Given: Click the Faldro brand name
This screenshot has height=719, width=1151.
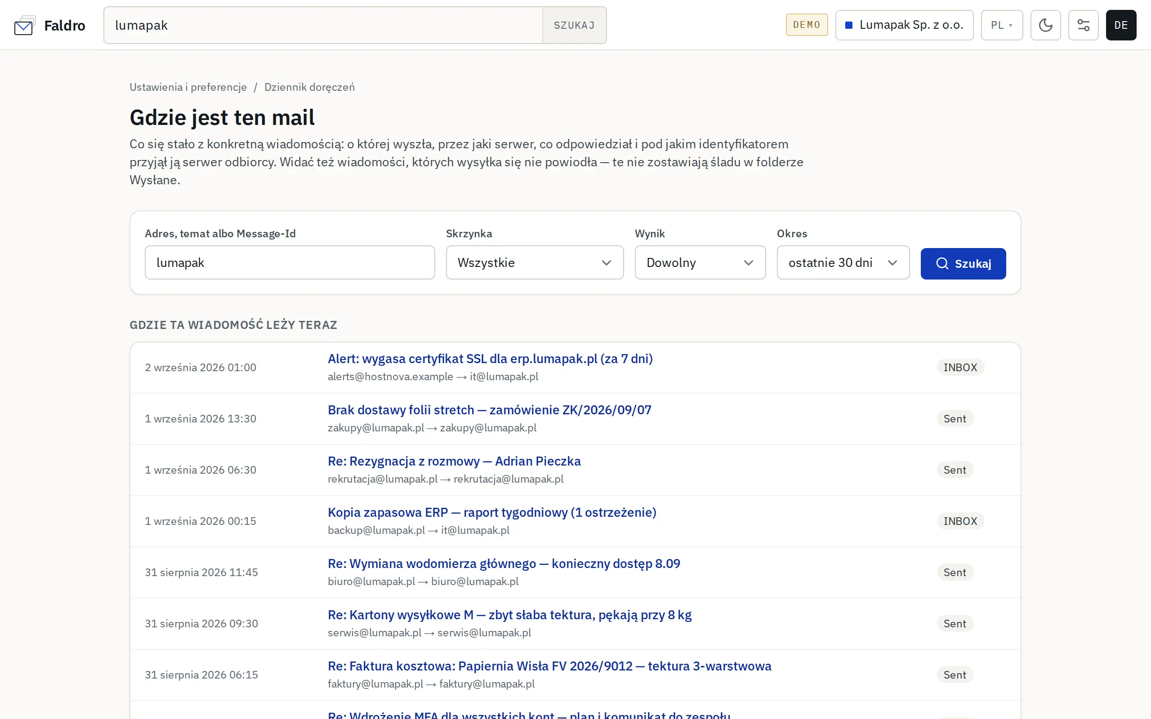Looking at the screenshot, I should tap(65, 25).
